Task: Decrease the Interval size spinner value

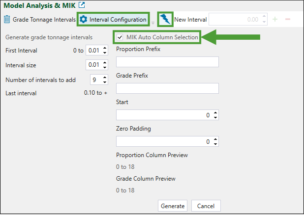Action: [105, 67]
